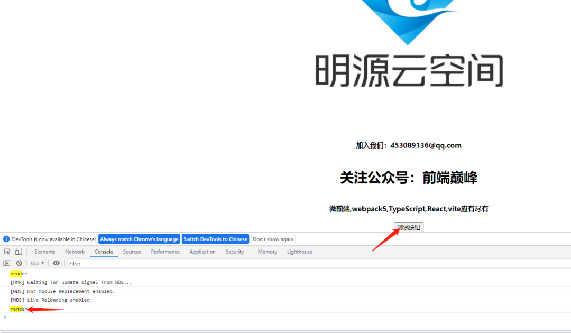571x333 pixels.
Task: Open the top context dropdown
Action: 37,263
